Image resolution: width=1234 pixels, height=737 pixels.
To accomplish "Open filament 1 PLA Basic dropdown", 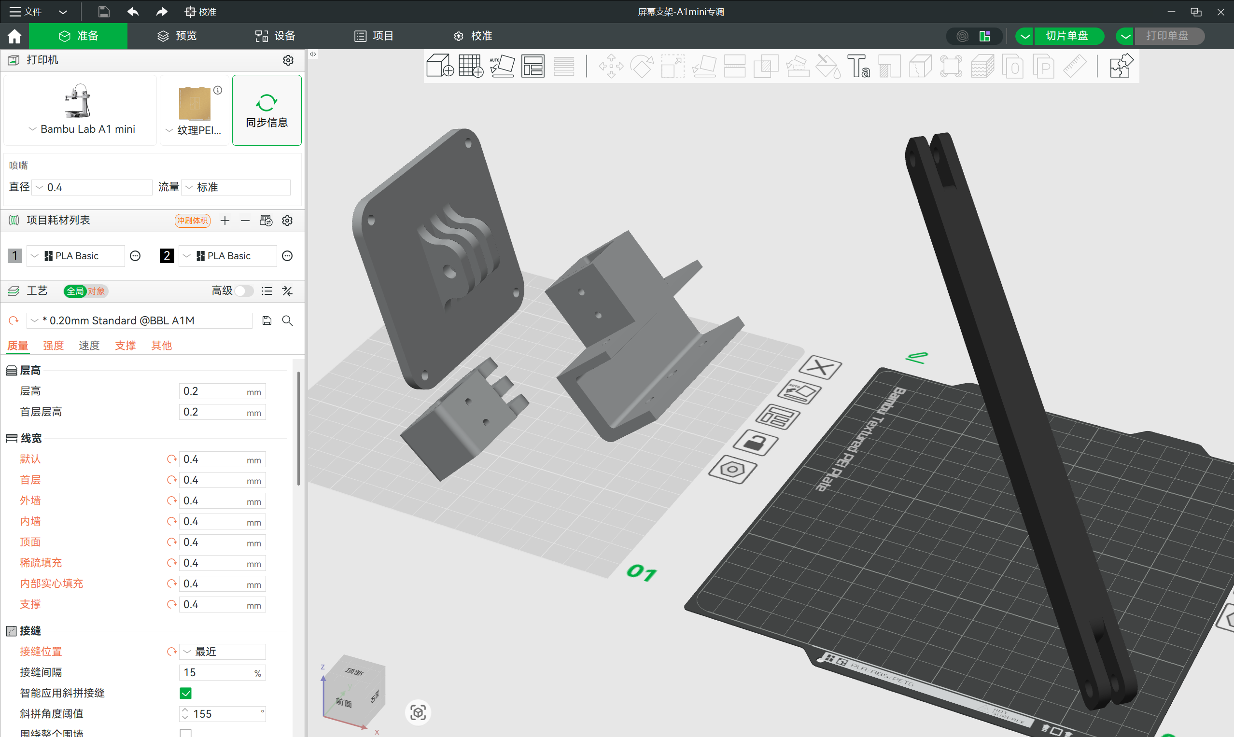I will click(x=75, y=256).
